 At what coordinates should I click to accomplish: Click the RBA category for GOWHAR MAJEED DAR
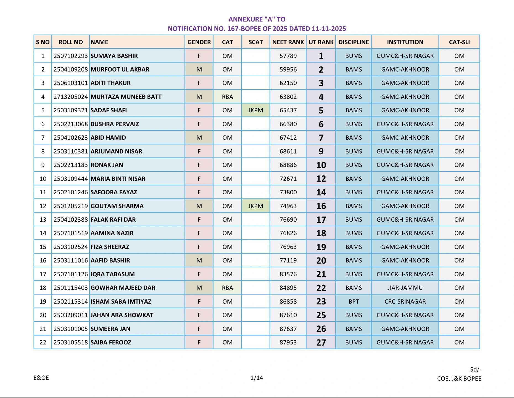(227, 288)
